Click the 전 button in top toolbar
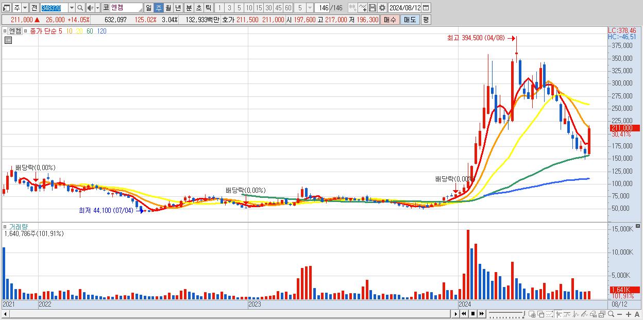The image size is (643, 320). pos(34,8)
